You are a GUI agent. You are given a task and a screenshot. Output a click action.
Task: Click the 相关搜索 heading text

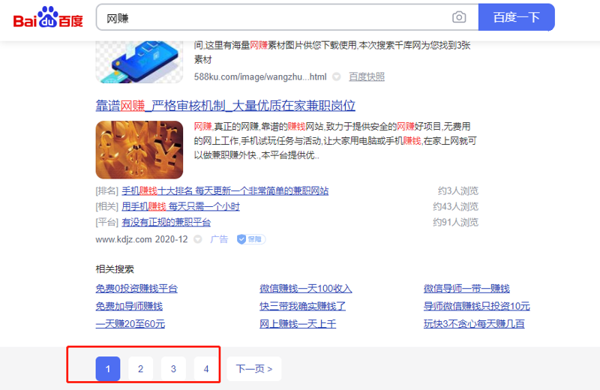[115, 269]
